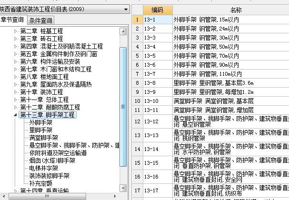Select 烟囱(水塔)脚手架 tree item

(52, 161)
